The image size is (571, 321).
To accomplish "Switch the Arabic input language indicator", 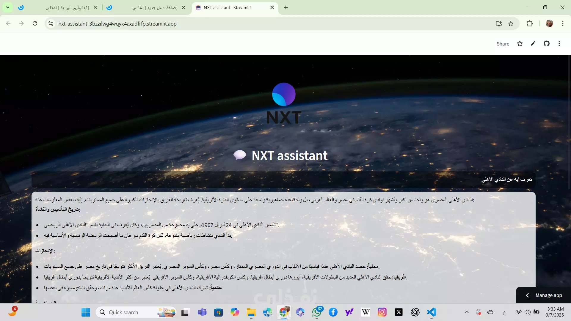I will [x=504, y=313].
